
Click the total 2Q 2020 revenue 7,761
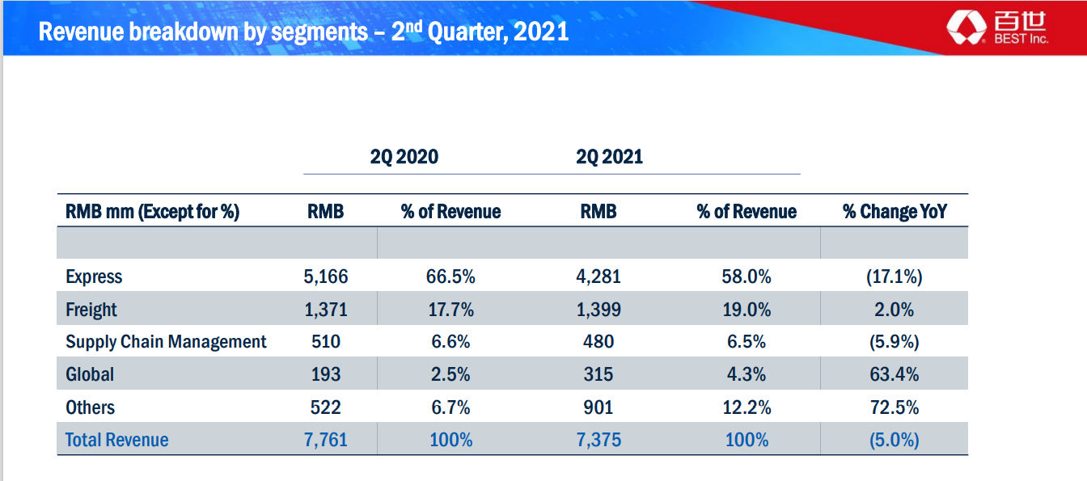click(x=325, y=440)
